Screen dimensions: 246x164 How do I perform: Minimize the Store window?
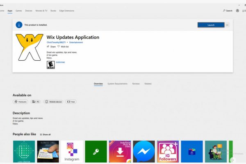[x=239, y=5]
